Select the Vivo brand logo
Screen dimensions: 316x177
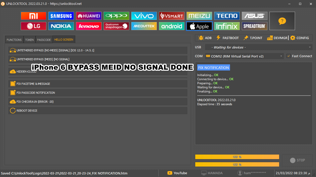coord(144,16)
